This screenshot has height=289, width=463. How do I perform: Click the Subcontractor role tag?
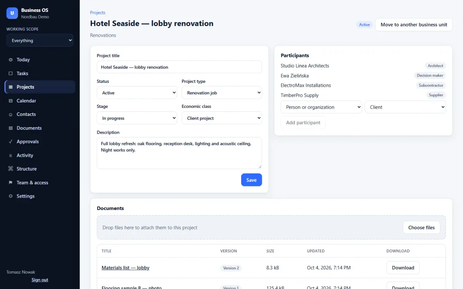pyautogui.click(x=431, y=86)
